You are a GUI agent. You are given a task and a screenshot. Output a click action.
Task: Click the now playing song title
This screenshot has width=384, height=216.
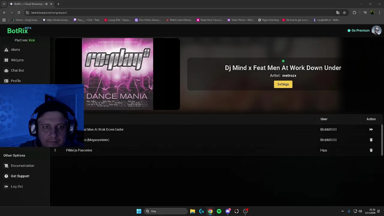[283, 68]
